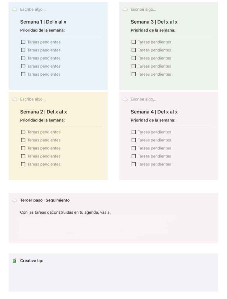
Task: Click the cloud icon in the Semana 3 callout
Action: pos(125,9)
